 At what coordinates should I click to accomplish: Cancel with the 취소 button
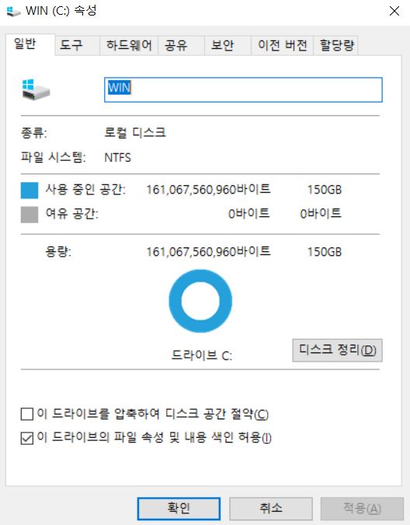pyautogui.click(x=271, y=509)
